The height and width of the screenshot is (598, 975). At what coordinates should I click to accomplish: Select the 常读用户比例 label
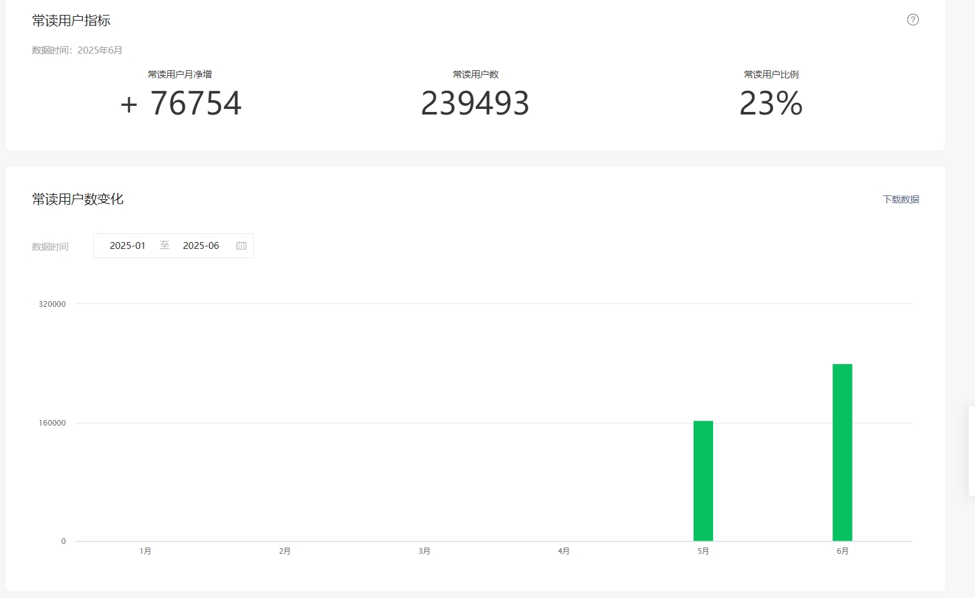[x=771, y=75]
